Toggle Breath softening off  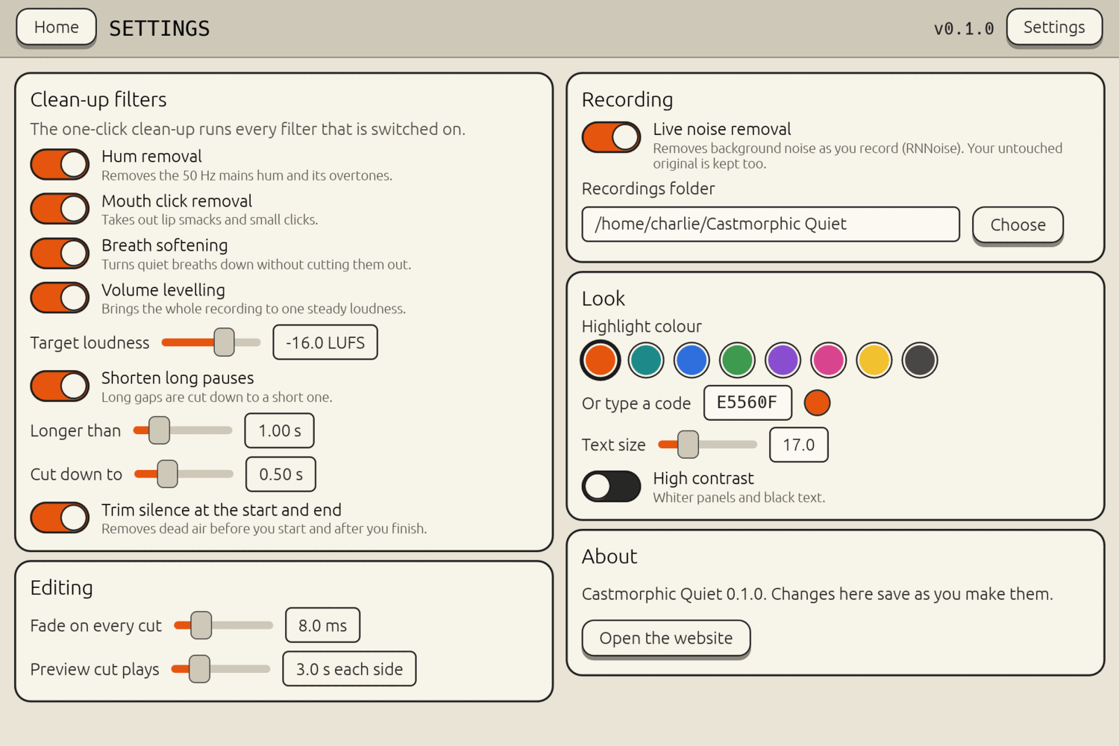click(x=60, y=254)
